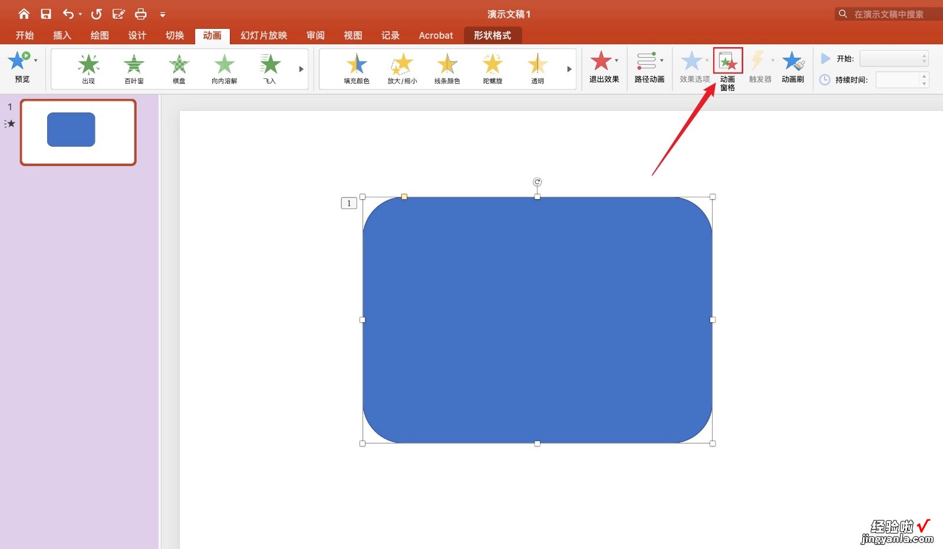Image resolution: width=943 pixels, height=549 pixels.
Task: Click the animation order tag 1
Action: [349, 203]
